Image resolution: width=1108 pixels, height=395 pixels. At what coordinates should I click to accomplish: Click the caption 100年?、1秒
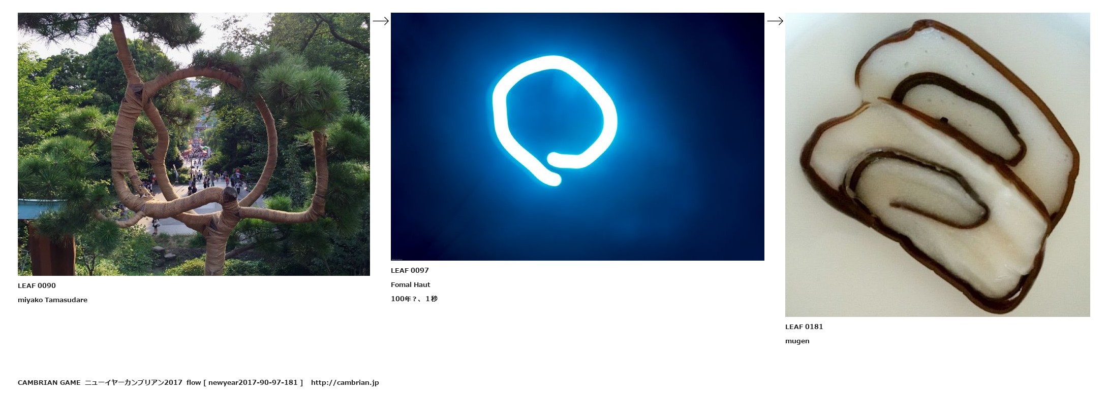click(x=414, y=299)
